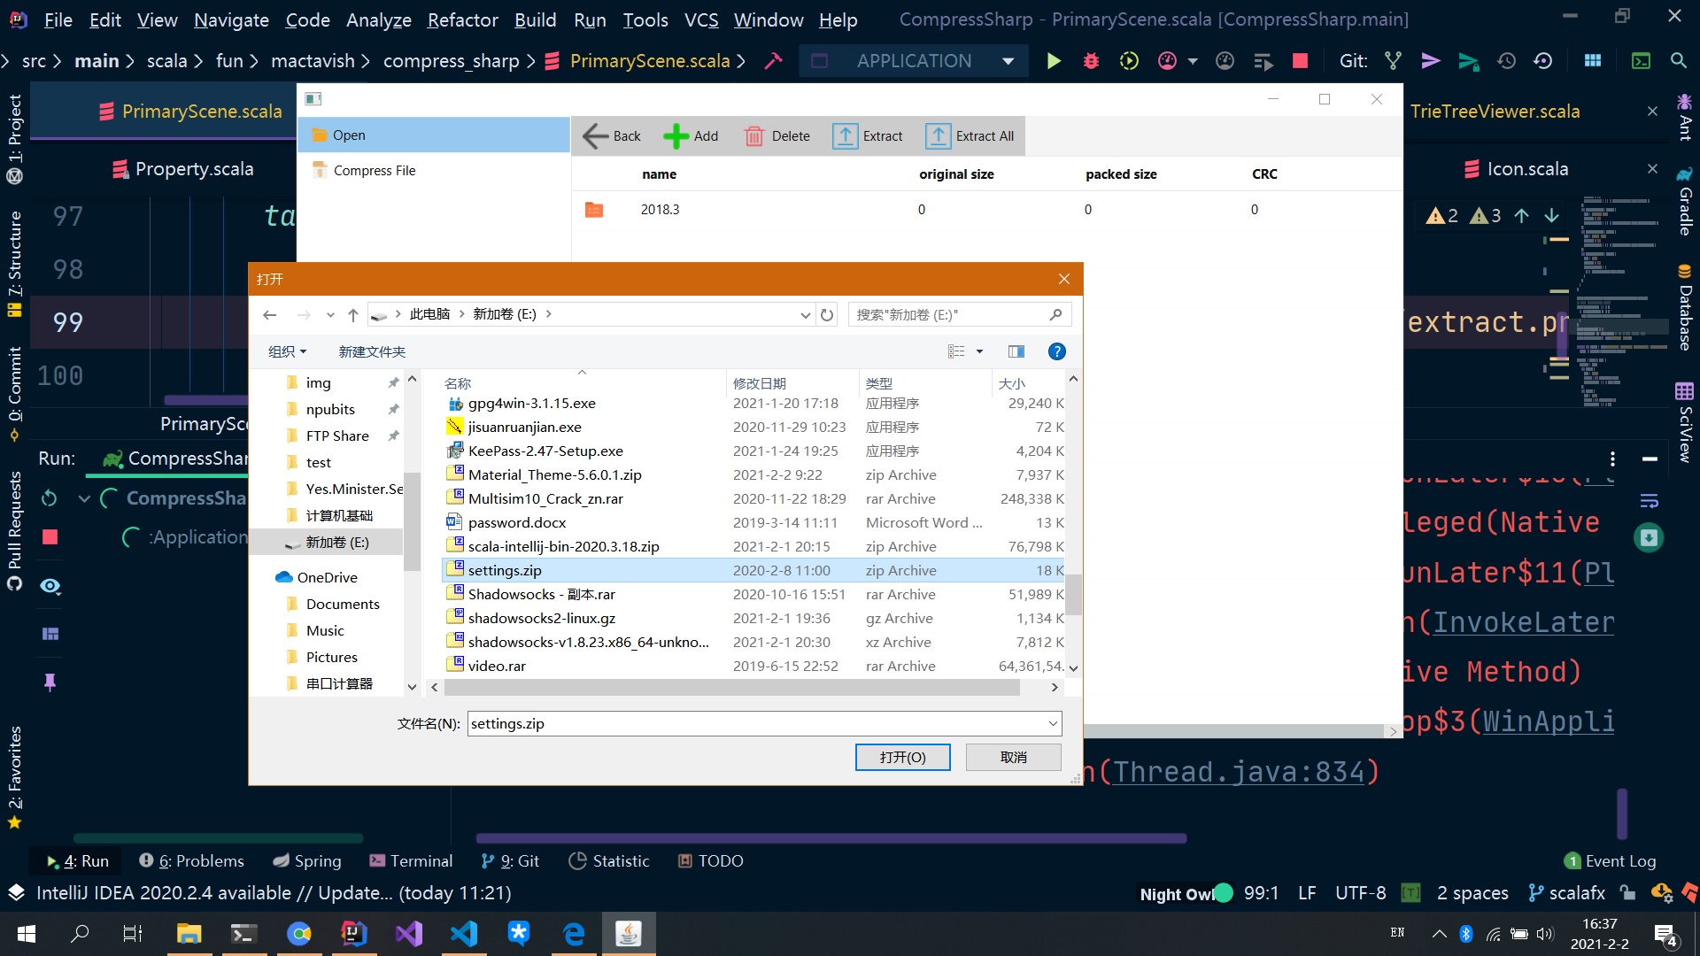Click refresh icon beside address bar

click(x=827, y=315)
